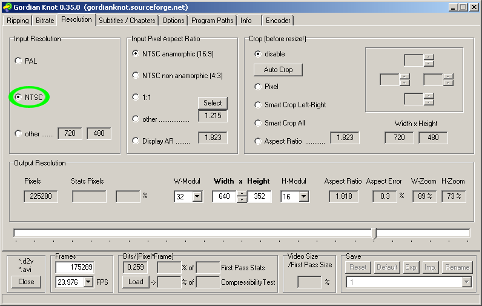Click the Default save button
Image resolution: width=482 pixels, height=306 pixels.
[387, 267]
